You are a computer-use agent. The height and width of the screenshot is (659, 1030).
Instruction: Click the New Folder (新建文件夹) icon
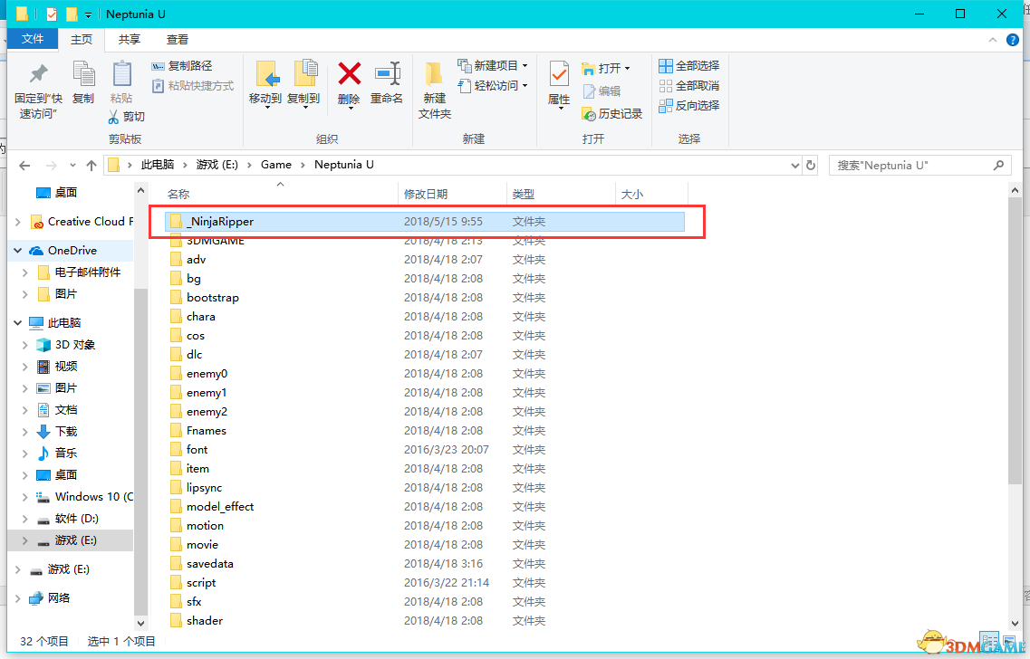click(434, 76)
